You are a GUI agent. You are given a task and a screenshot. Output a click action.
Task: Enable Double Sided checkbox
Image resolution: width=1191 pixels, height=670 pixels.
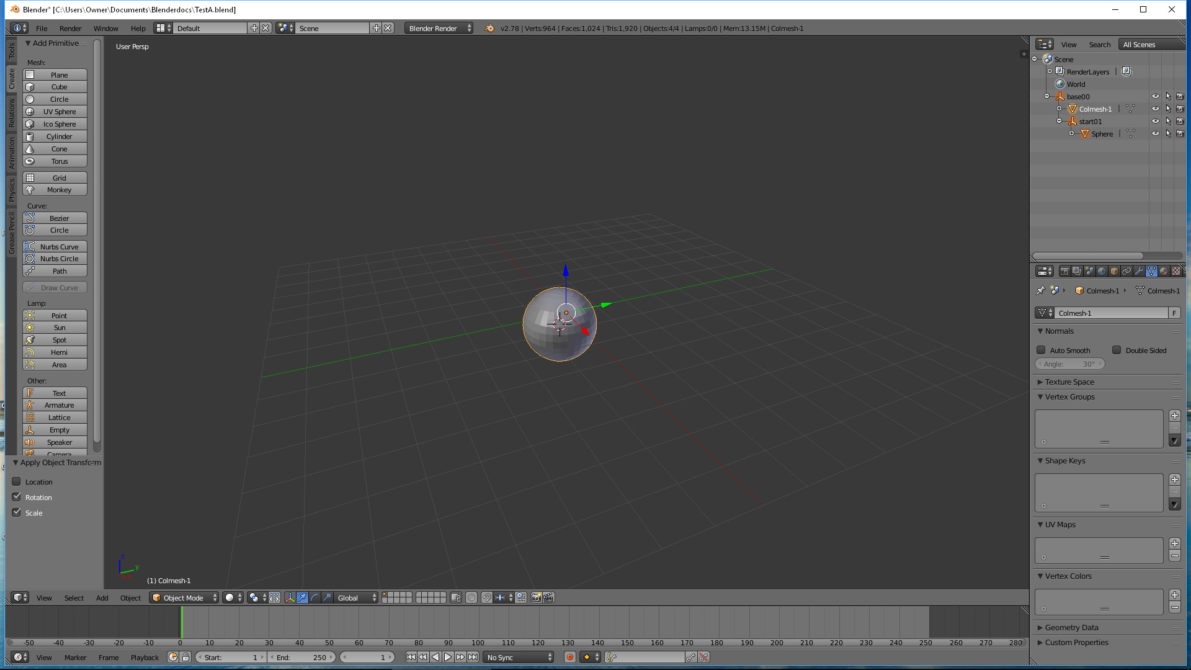click(x=1117, y=350)
